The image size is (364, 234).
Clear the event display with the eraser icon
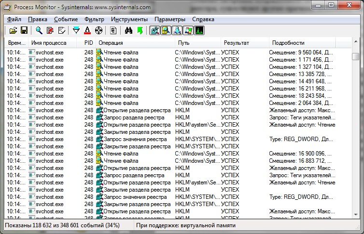(61, 30)
